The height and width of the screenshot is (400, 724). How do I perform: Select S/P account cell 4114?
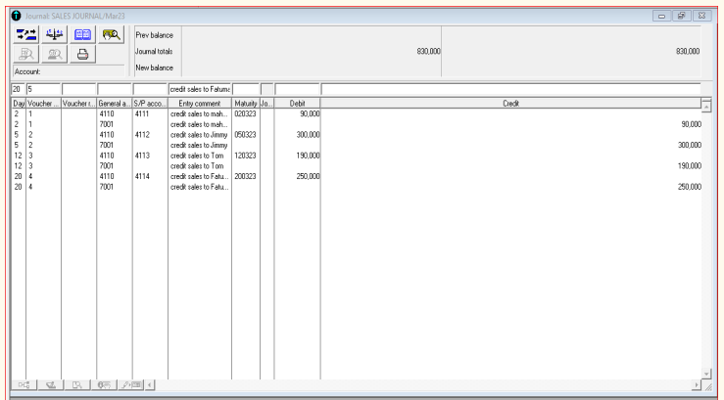point(142,176)
